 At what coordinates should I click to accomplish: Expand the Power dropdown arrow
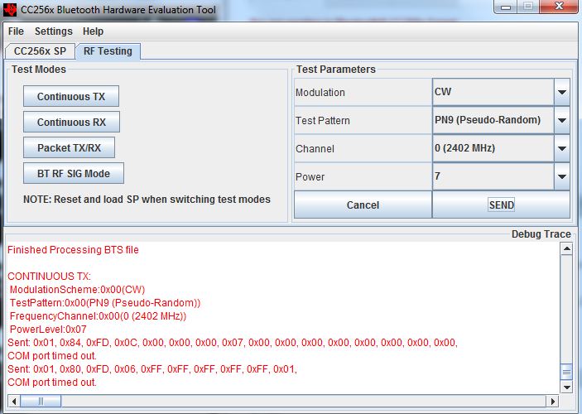[x=562, y=176]
